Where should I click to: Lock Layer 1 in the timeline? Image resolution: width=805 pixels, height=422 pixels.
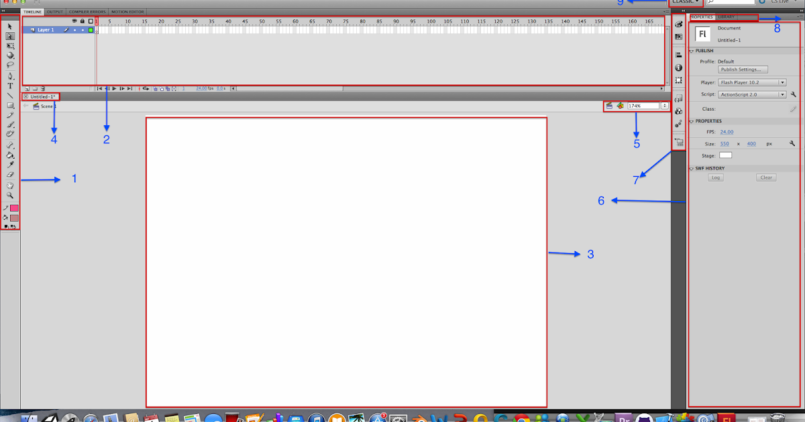pos(83,30)
